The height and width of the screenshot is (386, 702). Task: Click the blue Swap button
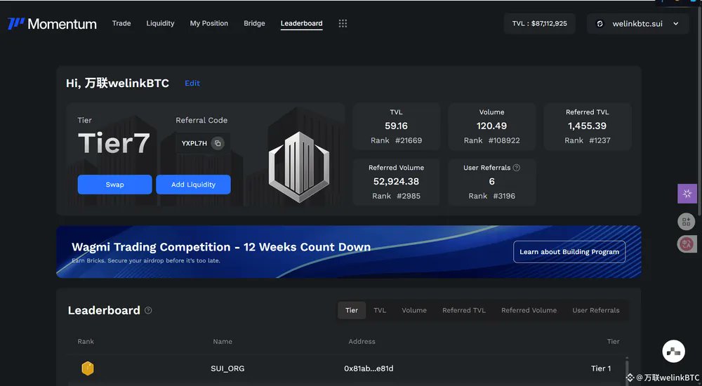114,185
